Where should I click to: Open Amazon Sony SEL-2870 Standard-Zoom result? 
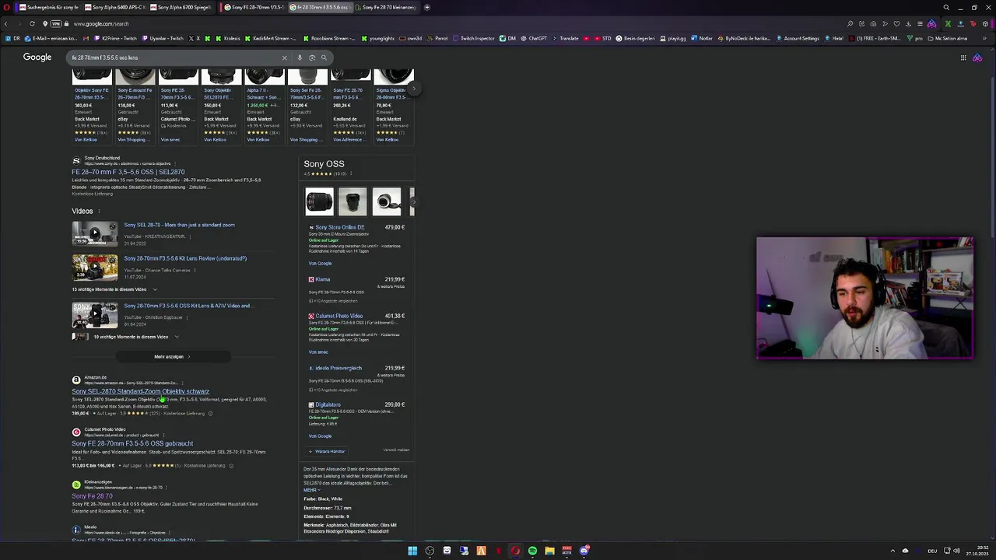point(141,391)
